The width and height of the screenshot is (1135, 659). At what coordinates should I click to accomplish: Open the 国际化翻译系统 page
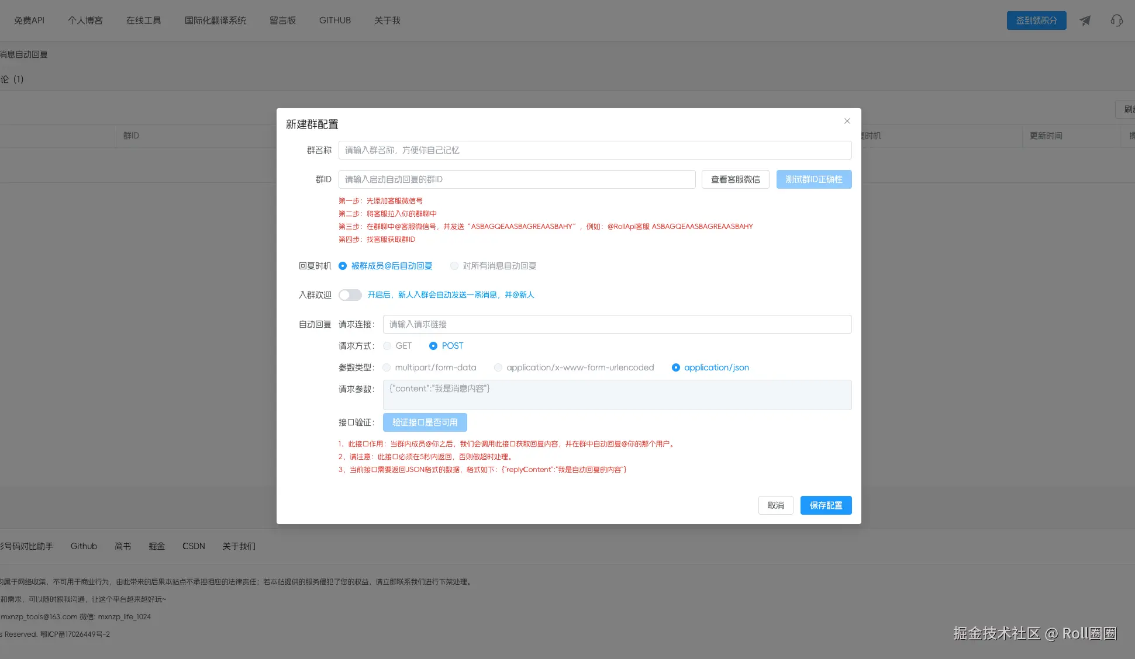[x=216, y=20]
